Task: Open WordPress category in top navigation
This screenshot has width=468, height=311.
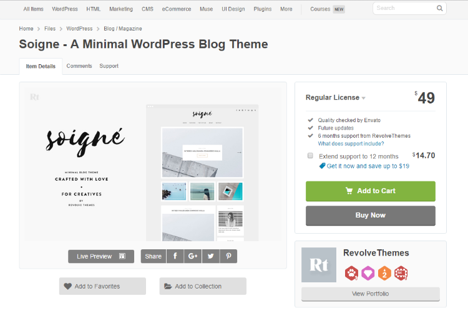Action: 65,9
